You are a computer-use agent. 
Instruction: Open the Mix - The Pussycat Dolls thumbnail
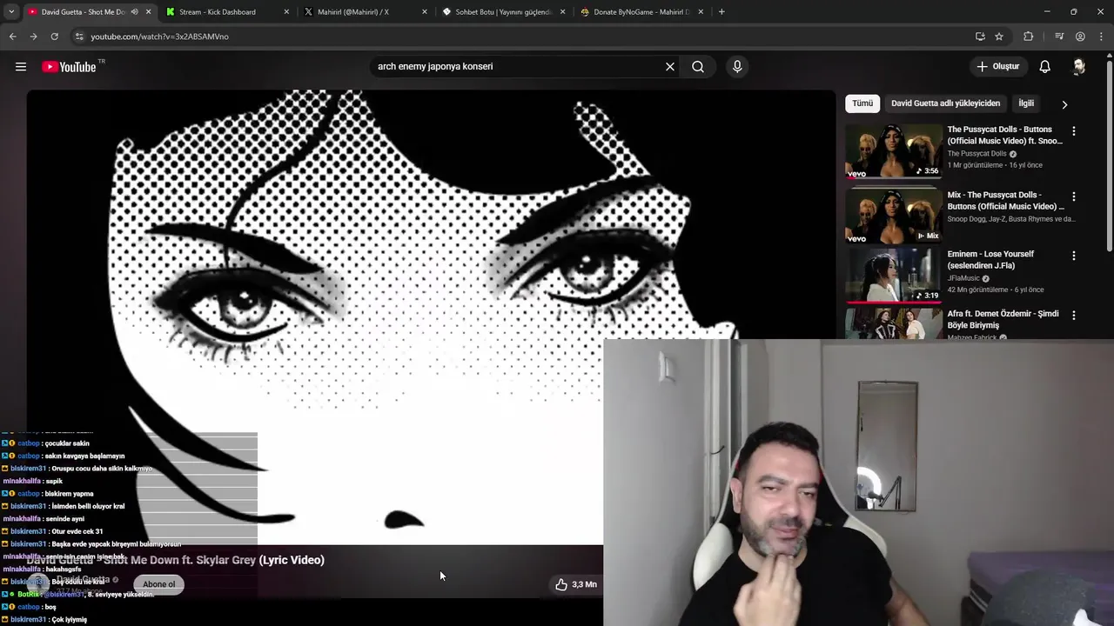tap(894, 216)
